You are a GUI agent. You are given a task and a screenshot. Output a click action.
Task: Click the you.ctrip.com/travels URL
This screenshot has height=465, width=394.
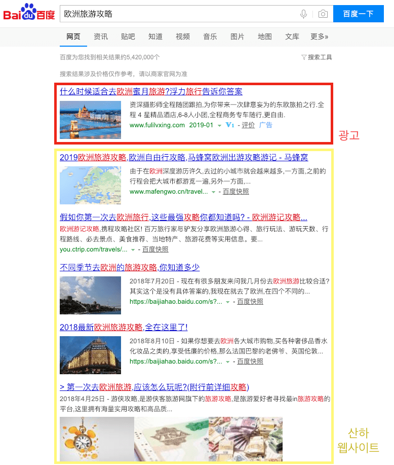pyautogui.click(x=93, y=249)
